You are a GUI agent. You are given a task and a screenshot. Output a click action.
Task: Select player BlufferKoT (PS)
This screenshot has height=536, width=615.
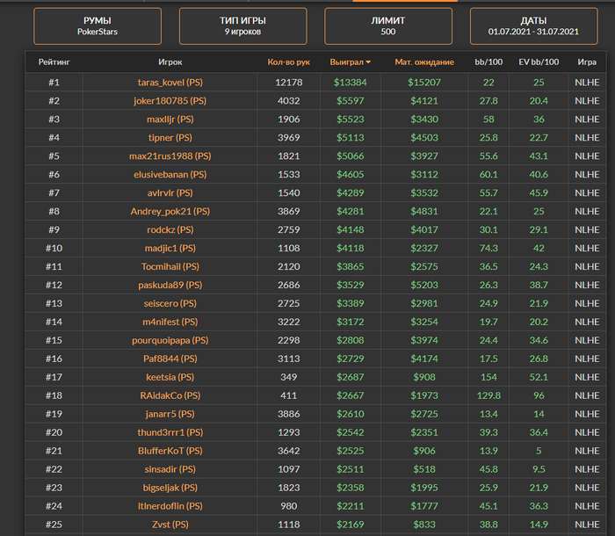170,451
